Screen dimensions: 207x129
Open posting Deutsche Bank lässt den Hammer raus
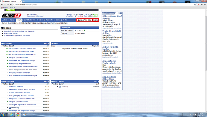[22, 49]
